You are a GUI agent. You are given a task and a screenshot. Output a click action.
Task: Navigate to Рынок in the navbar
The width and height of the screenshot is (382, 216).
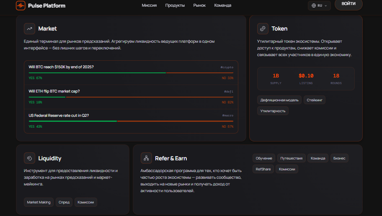click(x=199, y=5)
